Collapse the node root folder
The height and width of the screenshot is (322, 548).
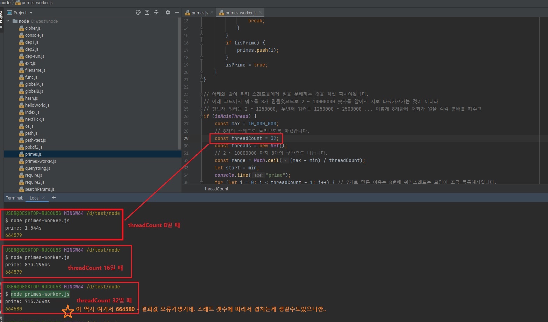[8, 21]
